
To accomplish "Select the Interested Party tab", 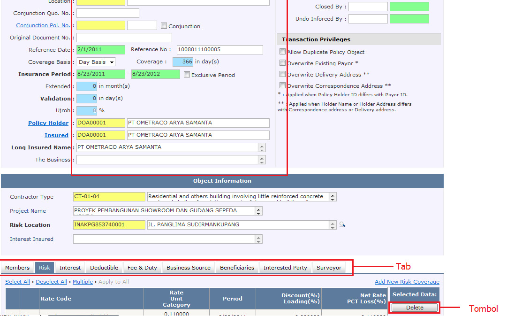I will (x=285, y=268).
